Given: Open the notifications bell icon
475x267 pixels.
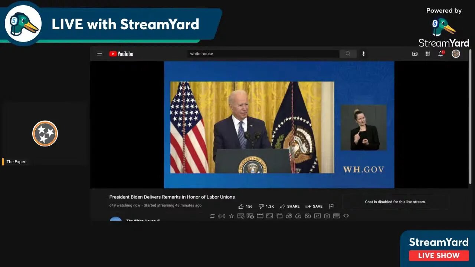Looking at the screenshot, I should click(441, 54).
